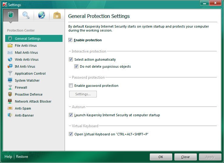Click the General Protection Settings title
This screenshot has height=163, width=224.
(x=99, y=16)
